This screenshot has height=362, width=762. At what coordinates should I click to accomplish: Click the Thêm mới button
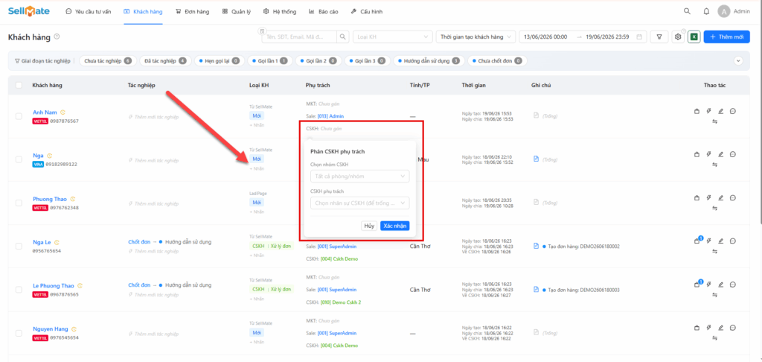click(726, 36)
